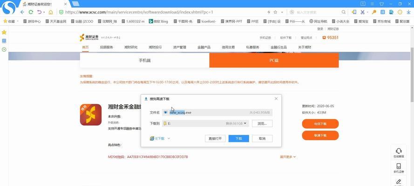Click the new_xczq.exe filename field
This screenshot has height=186, width=414.
click(217, 113)
